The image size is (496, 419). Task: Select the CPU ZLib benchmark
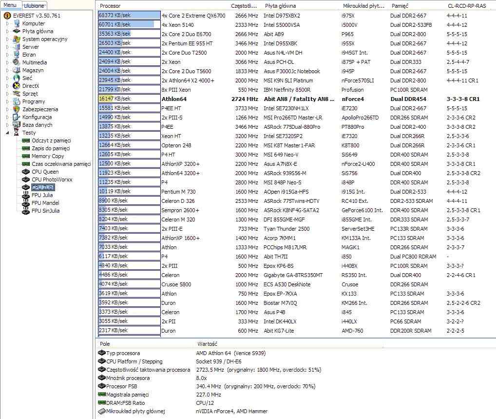[43, 187]
